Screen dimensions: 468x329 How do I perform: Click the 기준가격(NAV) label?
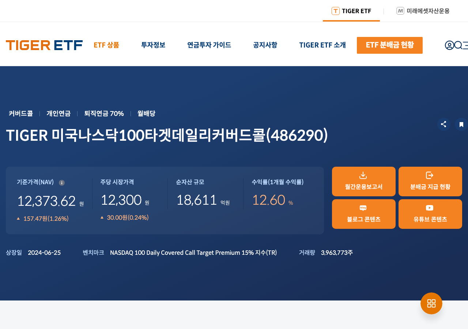point(35,182)
